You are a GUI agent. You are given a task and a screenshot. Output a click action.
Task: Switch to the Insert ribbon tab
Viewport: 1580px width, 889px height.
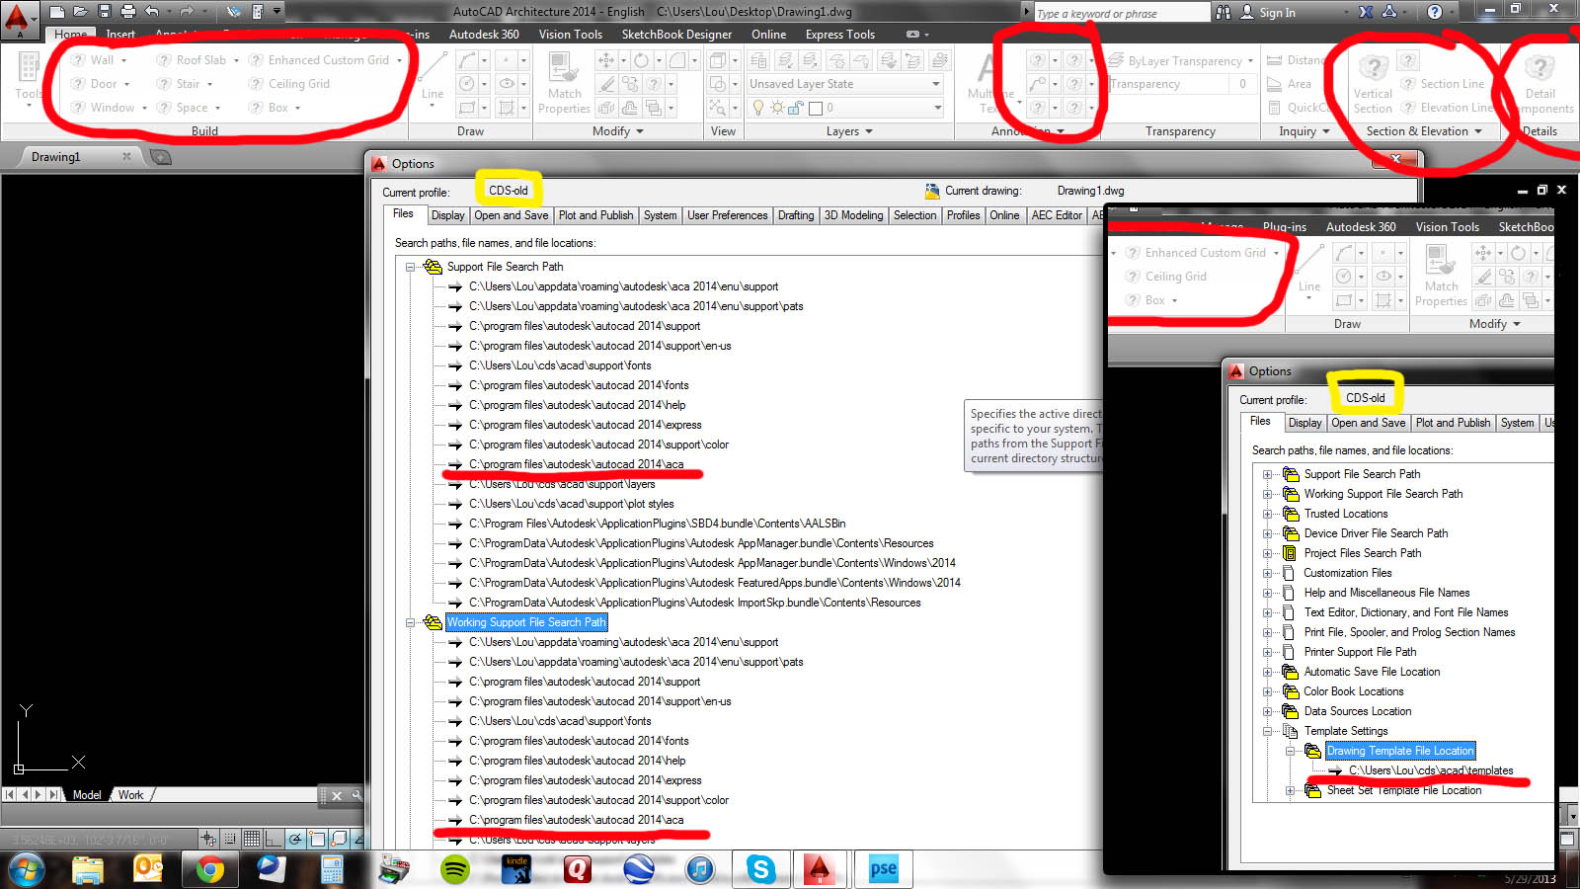[120, 35]
